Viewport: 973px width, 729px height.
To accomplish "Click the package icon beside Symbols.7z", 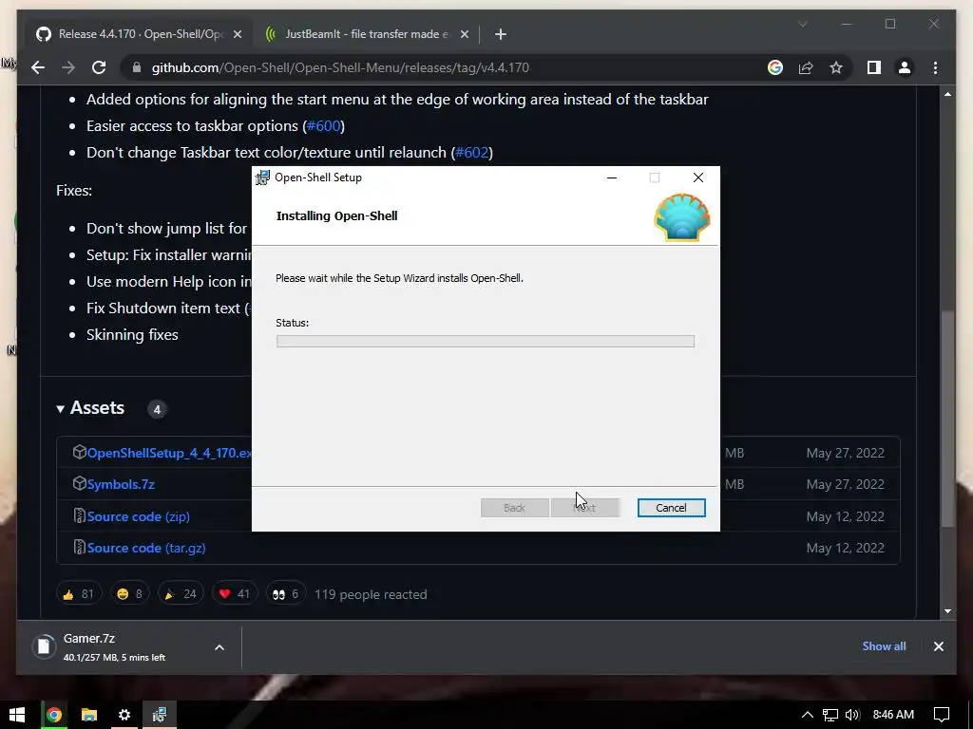I will [79, 483].
